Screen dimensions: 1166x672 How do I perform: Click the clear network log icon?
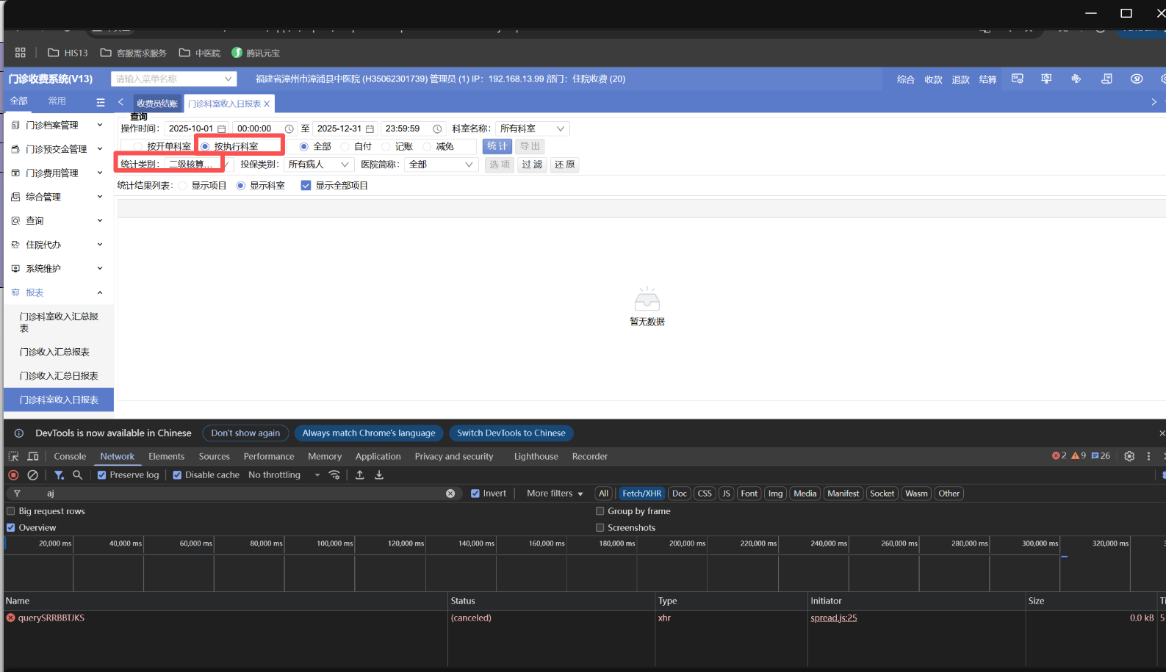32,475
